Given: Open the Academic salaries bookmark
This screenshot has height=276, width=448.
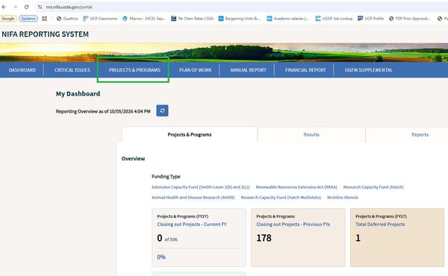Looking at the screenshot, I should click(287, 19).
